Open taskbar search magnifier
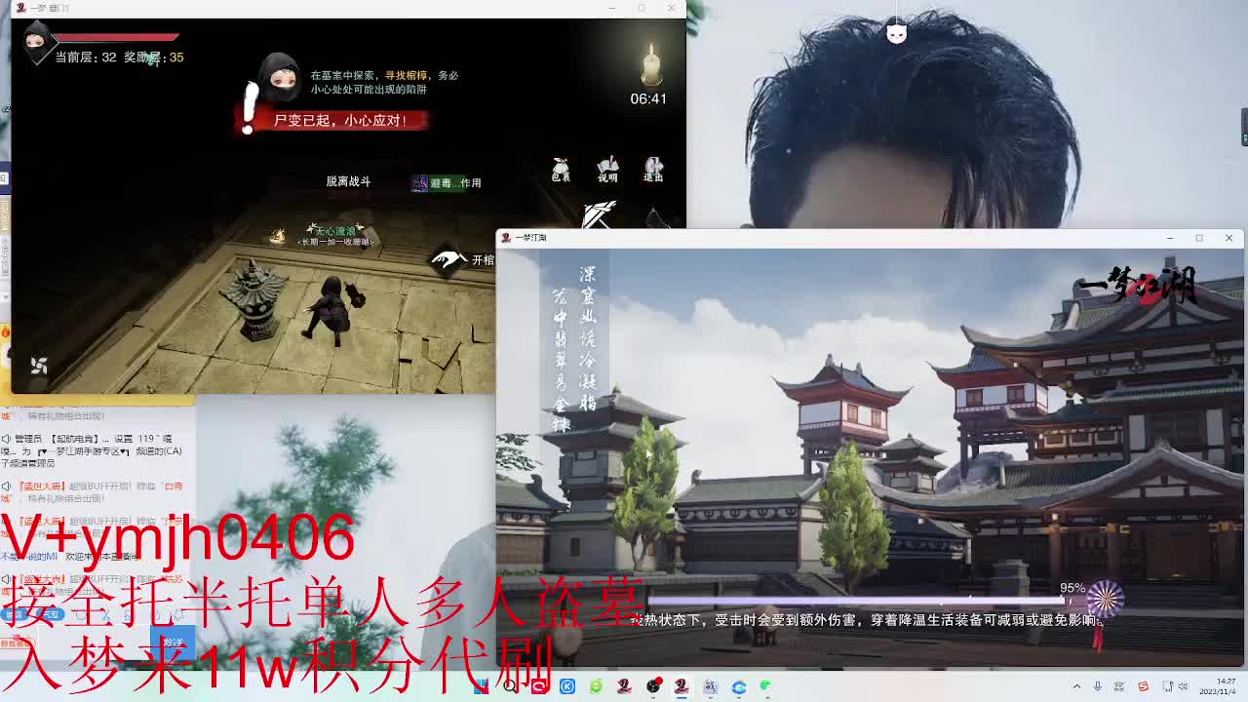The width and height of the screenshot is (1248, 702). 510,686
